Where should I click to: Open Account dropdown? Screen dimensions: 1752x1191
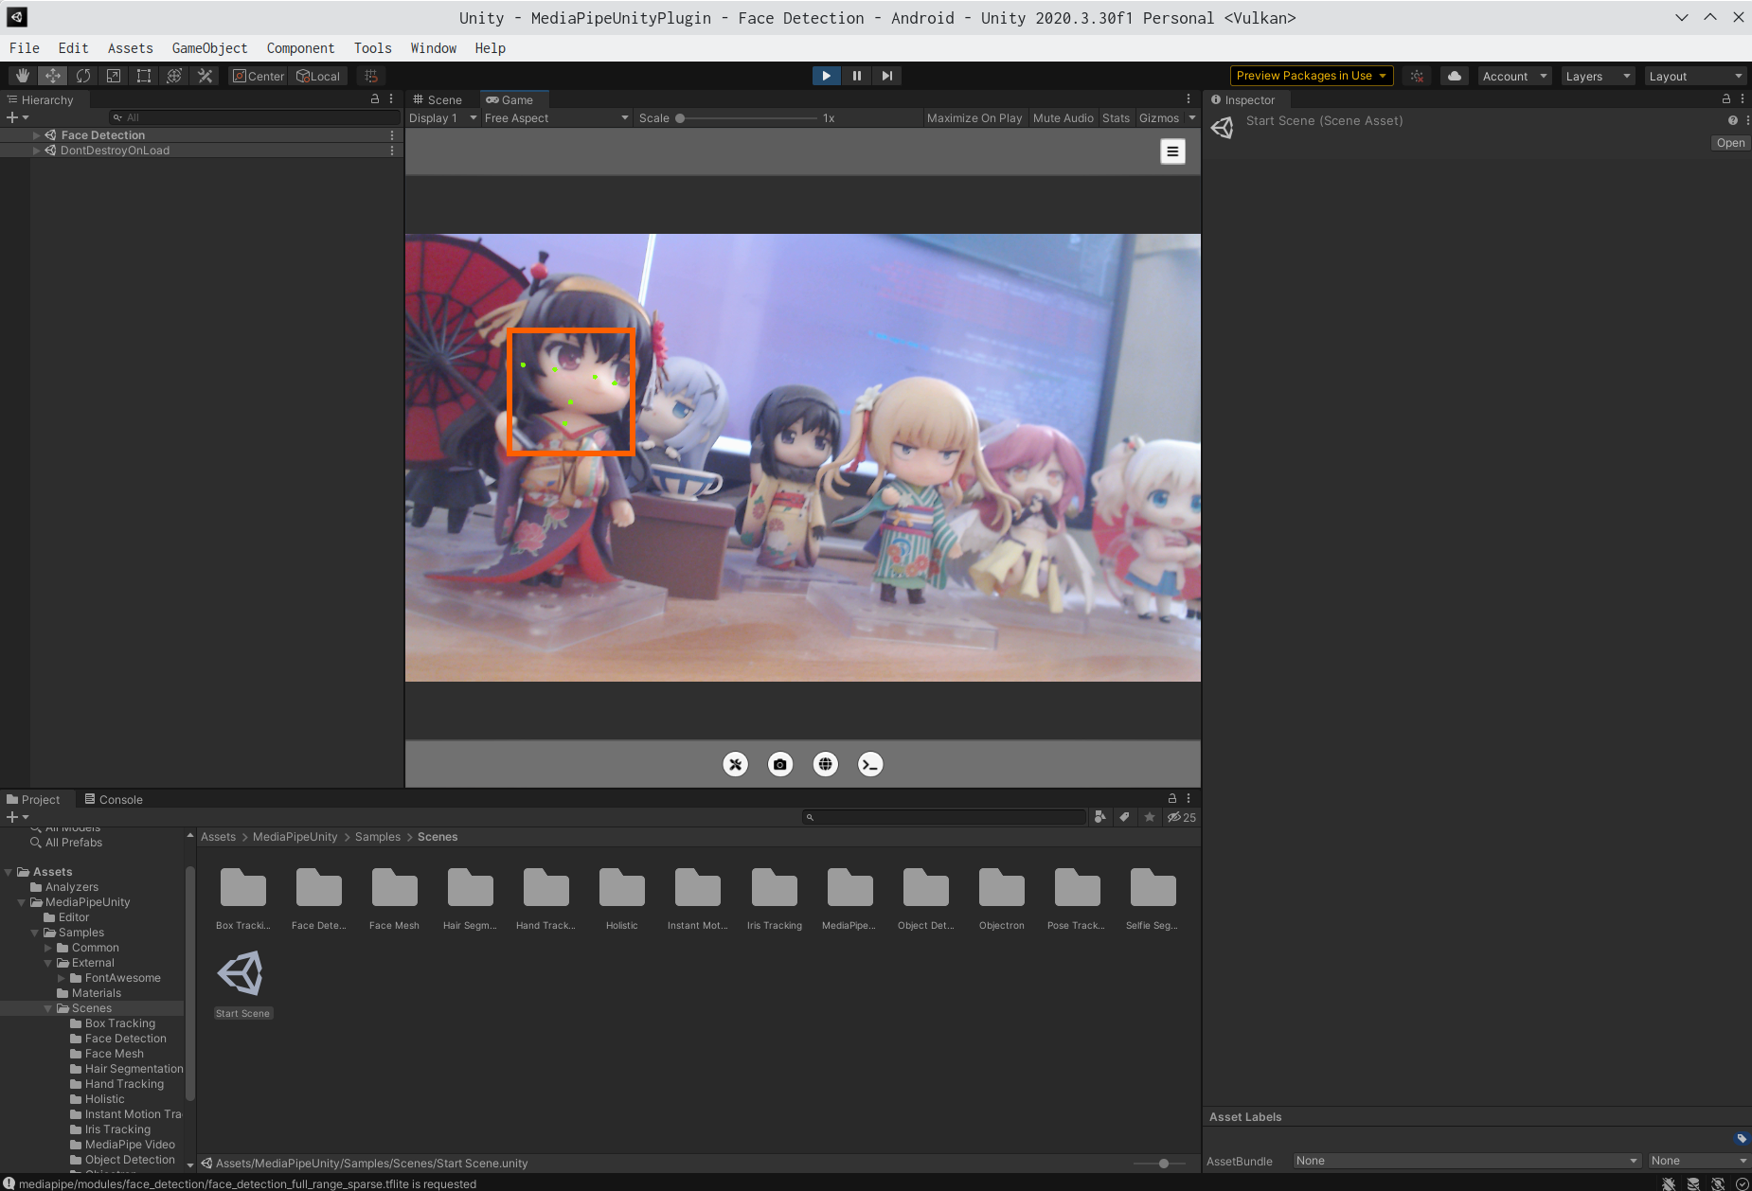[1514, 76]
